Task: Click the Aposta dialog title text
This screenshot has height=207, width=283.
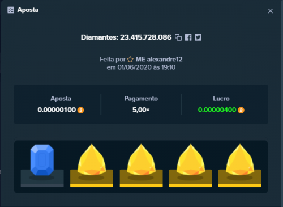Action: (28, 10)
